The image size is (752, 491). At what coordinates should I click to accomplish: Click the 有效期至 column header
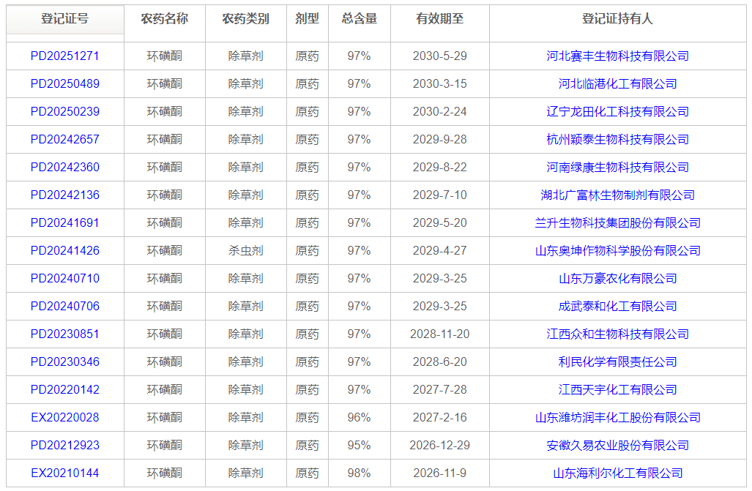click(x=440, y=19)
